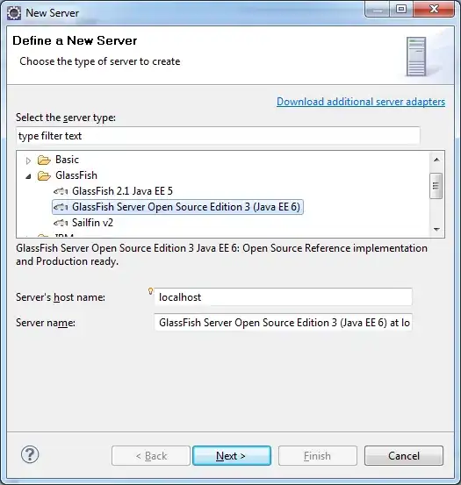Cancel the New Server wizard

click(x=404, y=455)
